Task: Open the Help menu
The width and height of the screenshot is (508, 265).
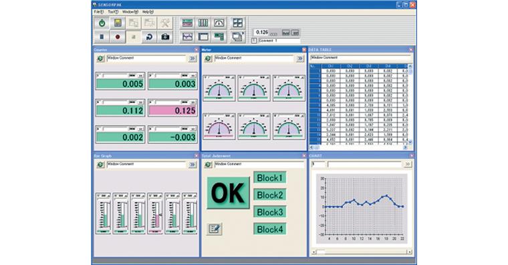Action: 148,11
